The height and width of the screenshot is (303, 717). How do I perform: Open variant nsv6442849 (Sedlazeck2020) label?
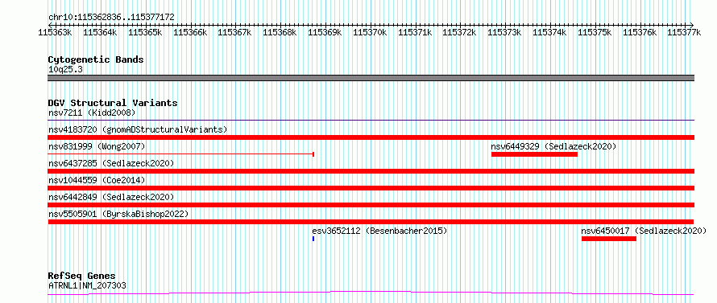click(111, 197)
